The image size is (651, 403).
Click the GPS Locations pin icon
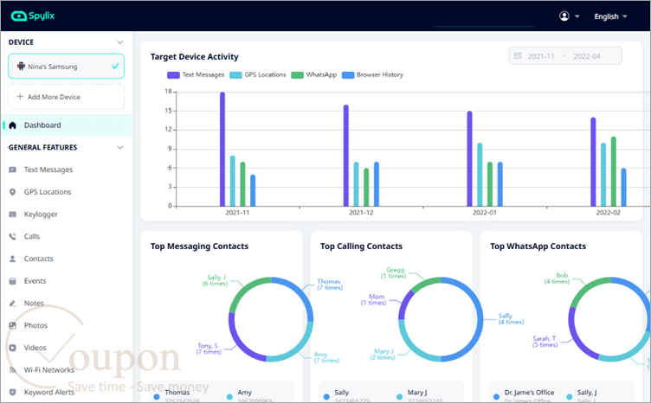click(12, 192)
